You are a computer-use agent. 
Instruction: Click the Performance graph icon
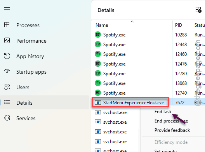coord(7,40)
